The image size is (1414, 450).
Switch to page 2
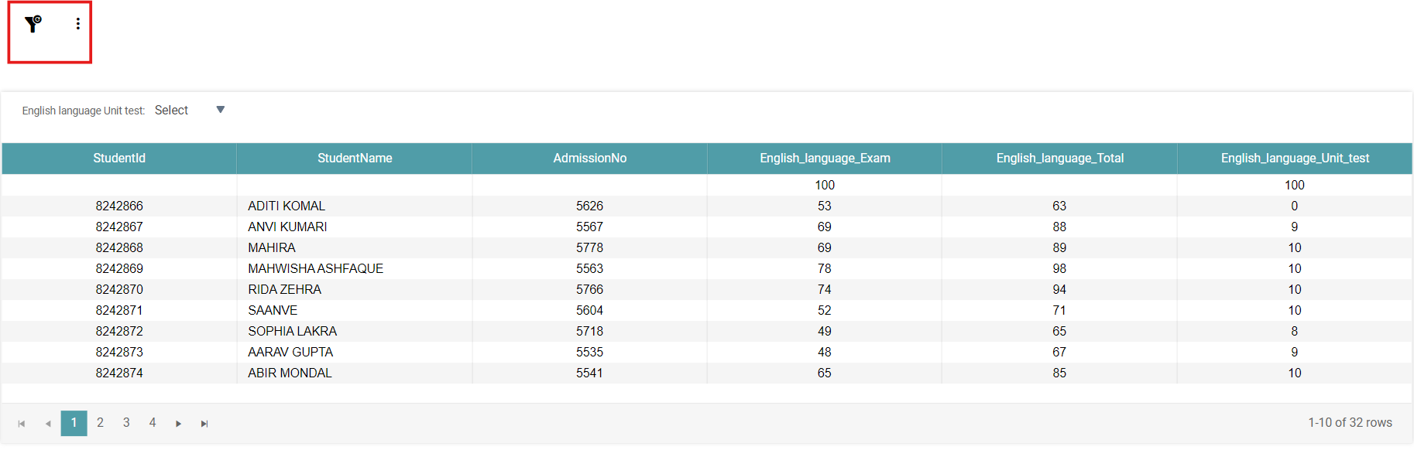(100, 423)
